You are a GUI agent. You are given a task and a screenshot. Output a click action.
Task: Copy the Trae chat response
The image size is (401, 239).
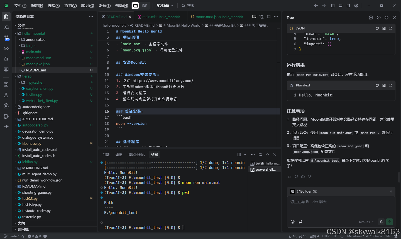coord(290,176)
